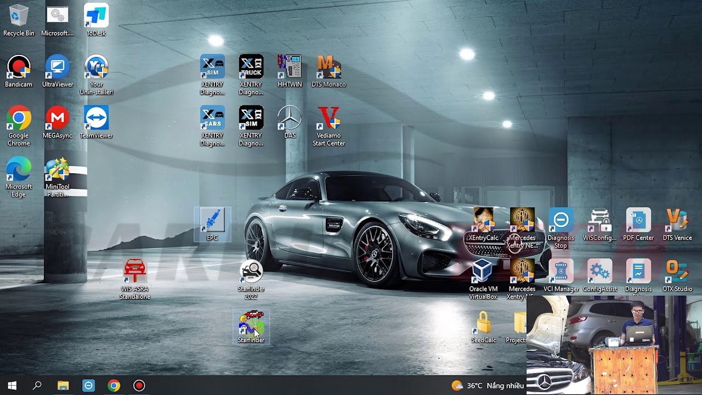The image size is (702, 395).
Task: Click the Diagnosis Stop shortcut
Action: click(x=561, y=221)
